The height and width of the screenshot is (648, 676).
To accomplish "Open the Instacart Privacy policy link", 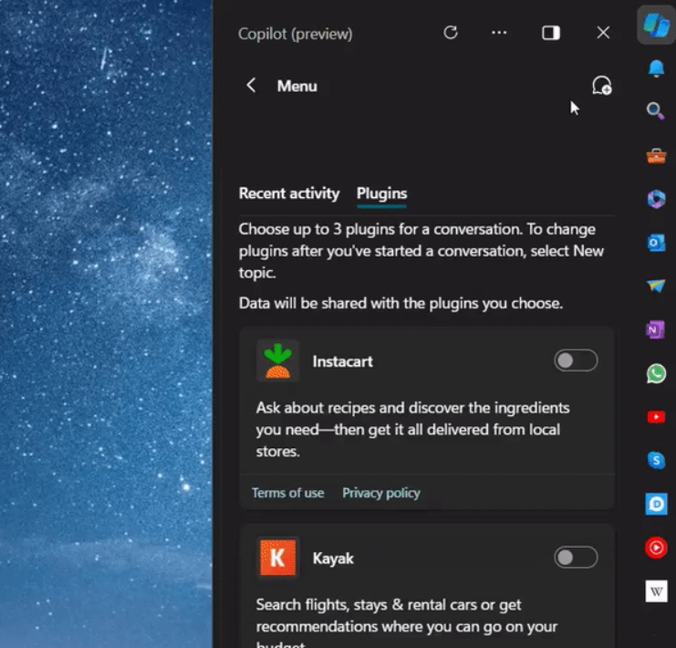I will pos(381,493).
